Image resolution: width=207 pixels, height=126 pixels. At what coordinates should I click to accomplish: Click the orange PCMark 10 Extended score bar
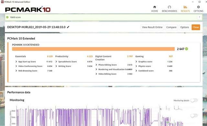click(x=93, y=49)
